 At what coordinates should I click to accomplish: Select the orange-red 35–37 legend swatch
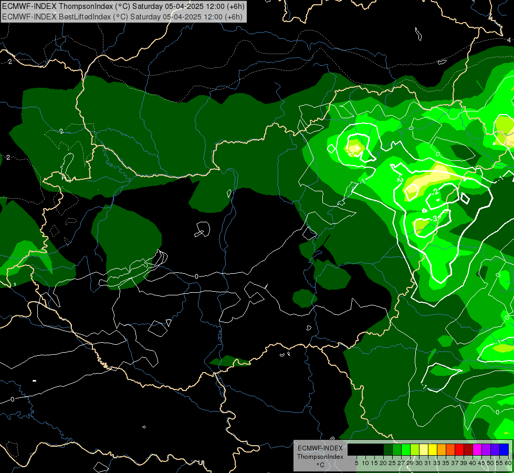[450, 449]
